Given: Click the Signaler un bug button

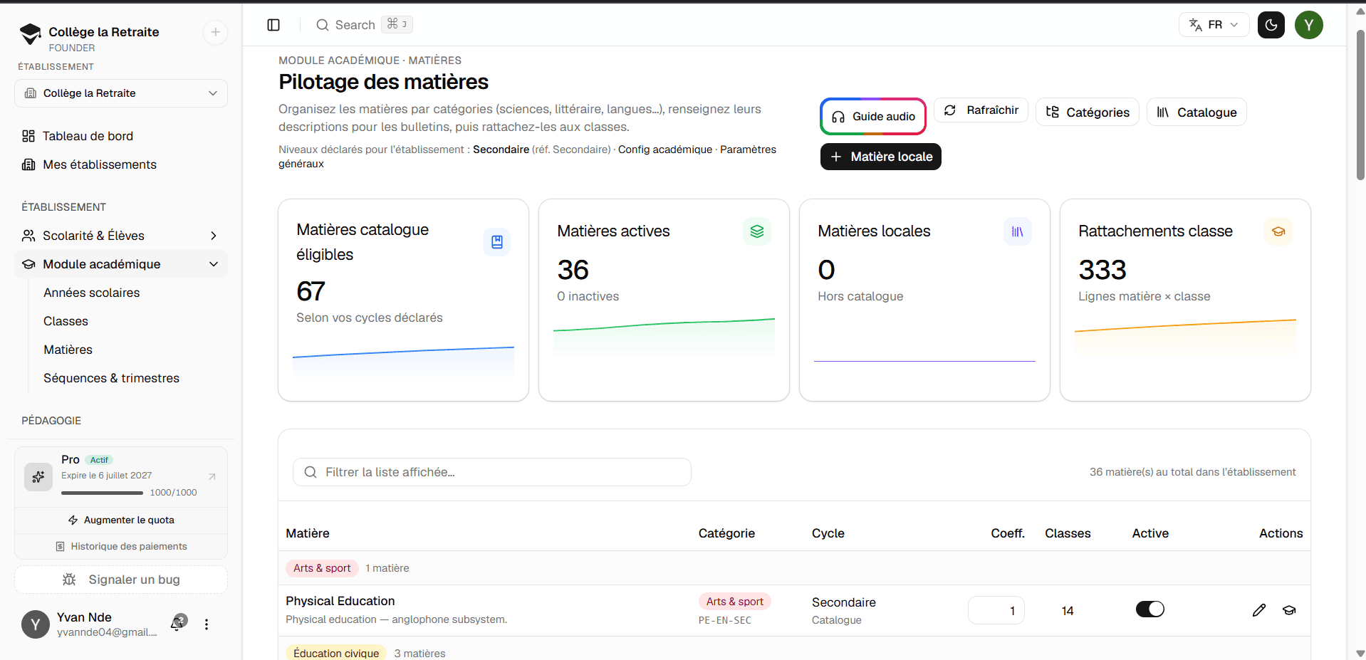Looking at the screenshot, I should tap(121, 580).
